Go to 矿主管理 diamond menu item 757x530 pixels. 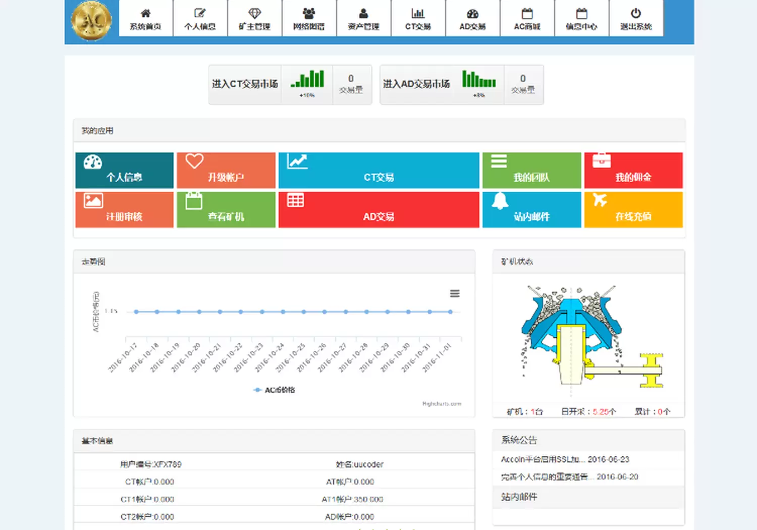coord(254,19)
